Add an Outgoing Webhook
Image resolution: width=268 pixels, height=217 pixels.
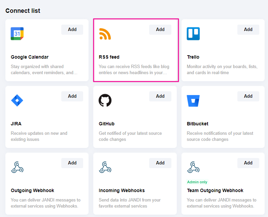click(72, 163)
